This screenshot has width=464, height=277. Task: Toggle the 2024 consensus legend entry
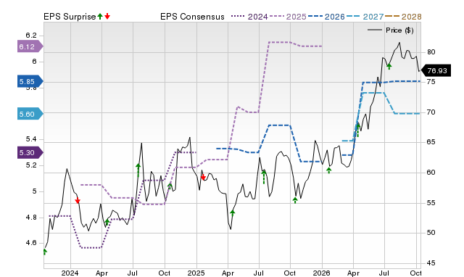coord(249,17)
